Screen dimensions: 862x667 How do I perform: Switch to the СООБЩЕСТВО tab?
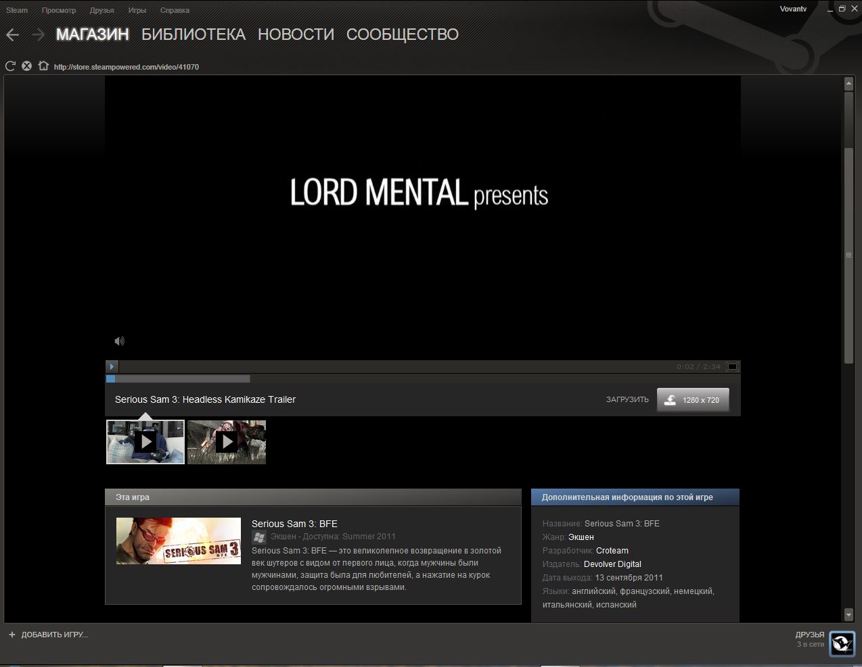(x=403, y=34)
